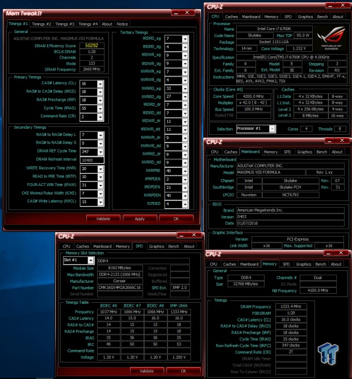Select Caches tab in top CPU-Z window
The image size is (352, 379).
(x=231, y=17)
